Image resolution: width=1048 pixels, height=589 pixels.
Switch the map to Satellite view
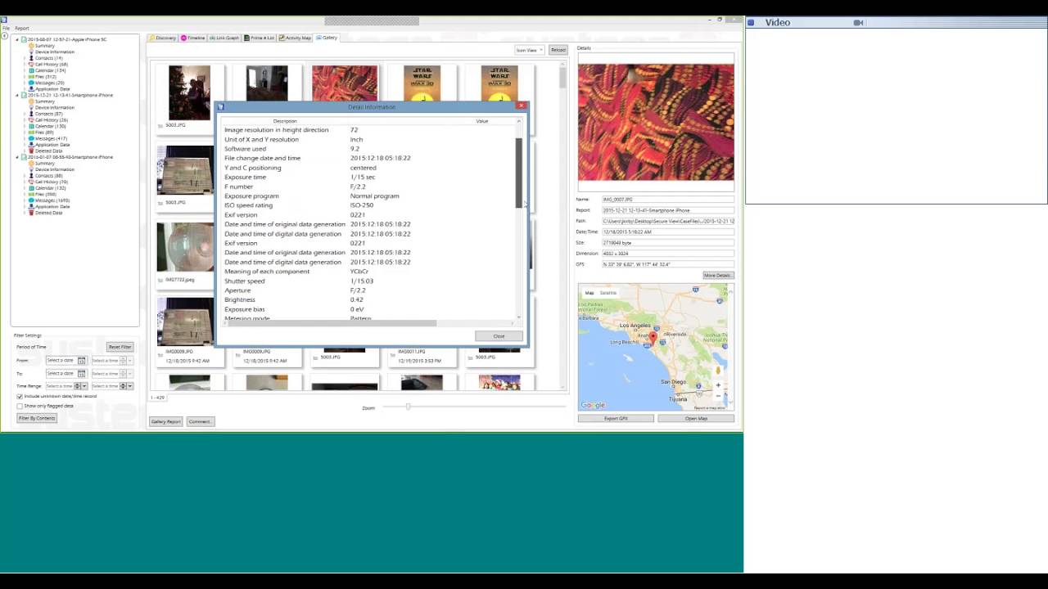(608, 293)
